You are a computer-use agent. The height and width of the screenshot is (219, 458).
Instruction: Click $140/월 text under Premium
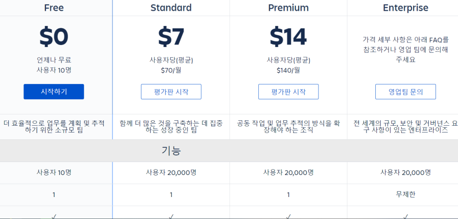click(x=289, y=70)
